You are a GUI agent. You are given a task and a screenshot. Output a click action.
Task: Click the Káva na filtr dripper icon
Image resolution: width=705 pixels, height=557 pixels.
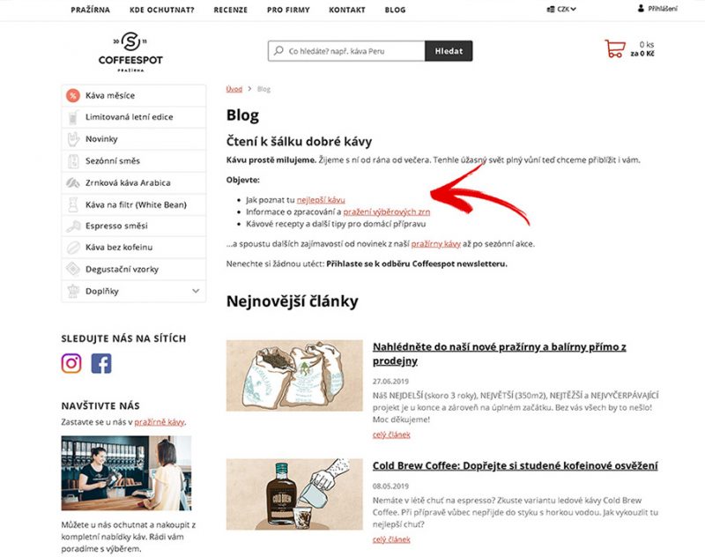73,204
